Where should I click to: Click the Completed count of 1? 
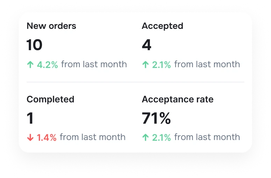point(30,118)
